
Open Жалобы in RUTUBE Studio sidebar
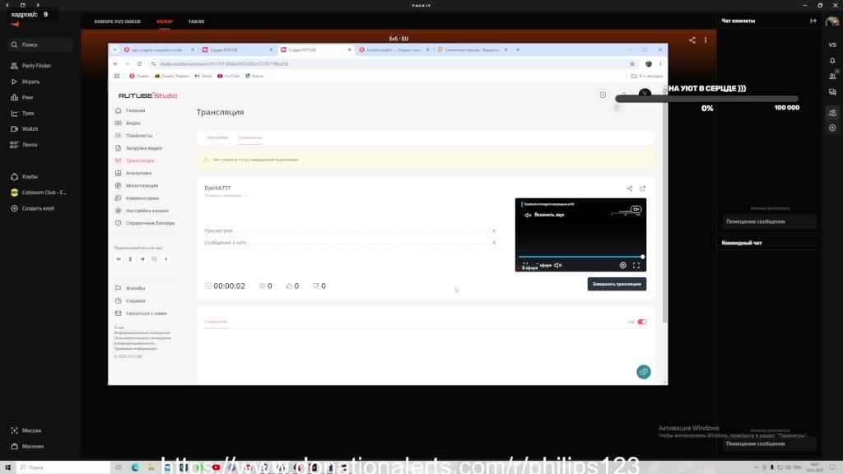136,289
